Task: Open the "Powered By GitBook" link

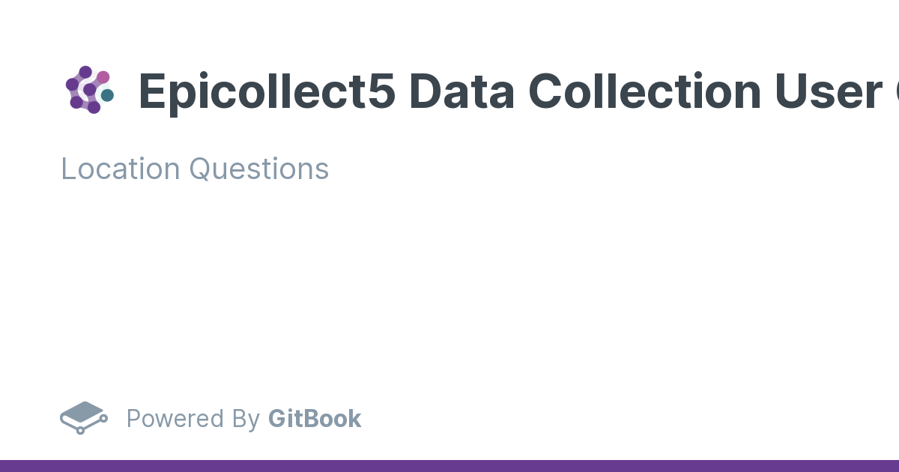Action: click(x=243, y=418)
